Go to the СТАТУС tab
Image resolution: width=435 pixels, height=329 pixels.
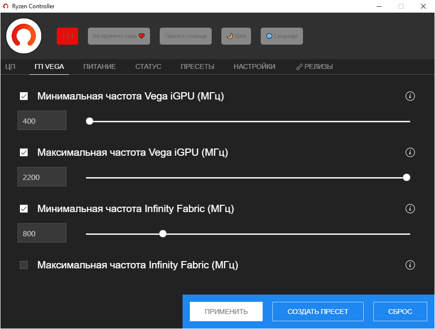[148, 66]
